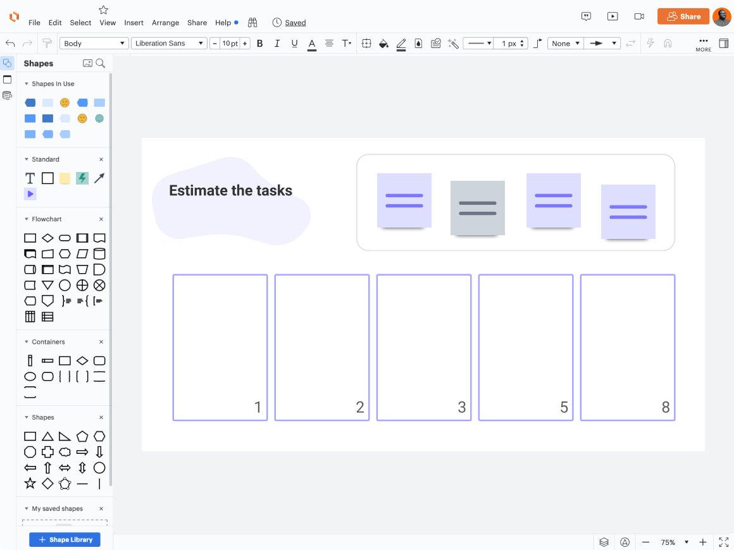The height and width of the screenshot is (550, 734).
Task: Toggle the right side panel
Action: click(724, 44)
